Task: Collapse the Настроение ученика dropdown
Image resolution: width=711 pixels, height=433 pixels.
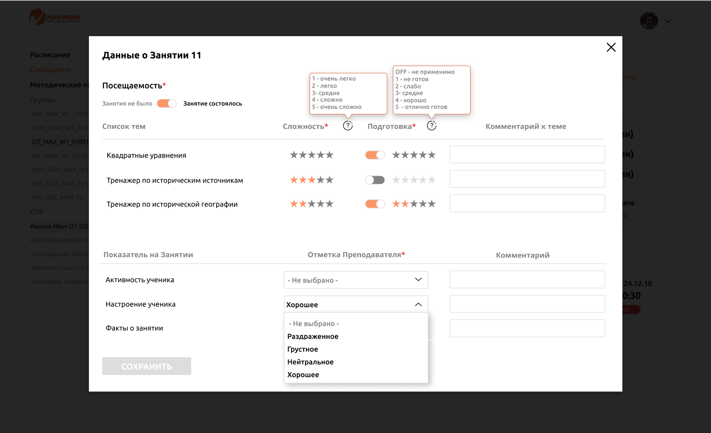Action: click(356, 304)
